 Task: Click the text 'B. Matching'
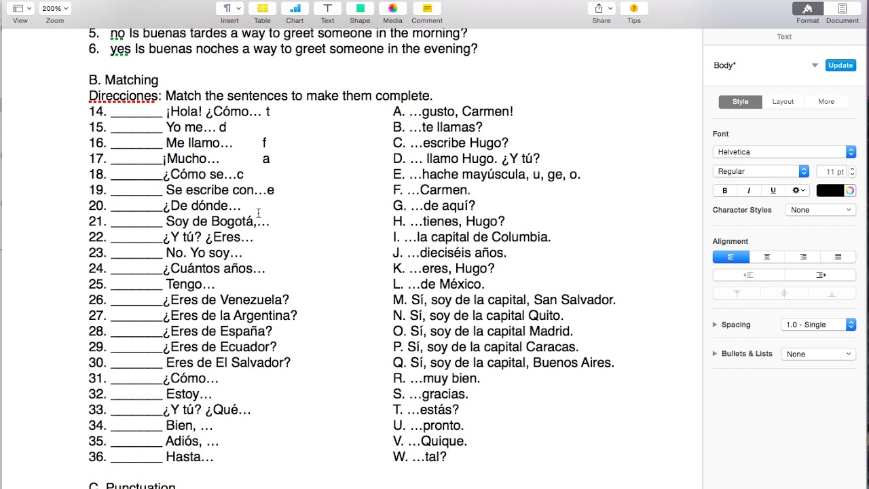pyautogui.click(x=124, y=80)
